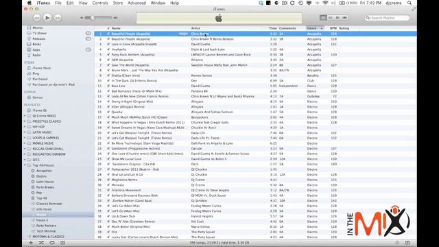Open Genius in sidebar
The image size is (439, 247).
(x=37, y=97)
